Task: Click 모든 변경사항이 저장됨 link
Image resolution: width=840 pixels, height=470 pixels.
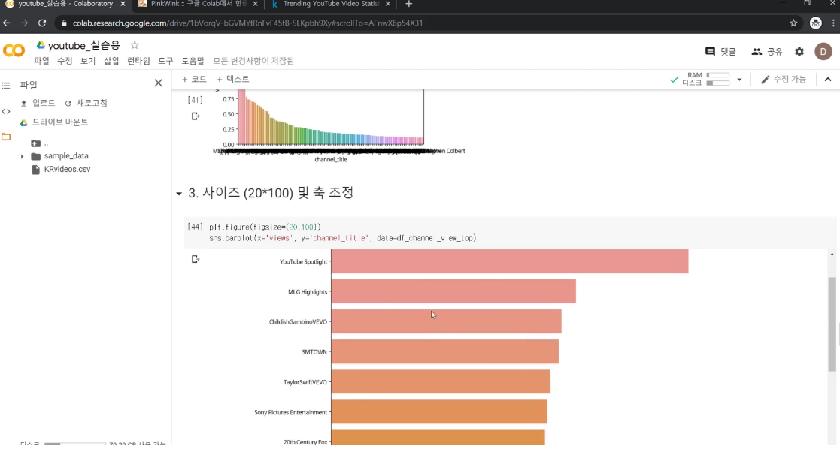Action: pos(253,61)
